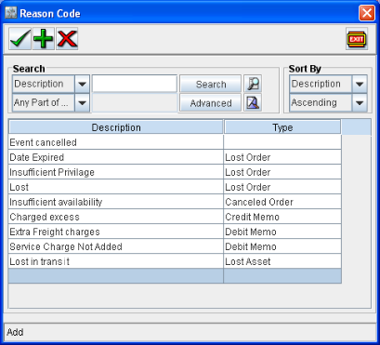Sort by the Description column header

click(116, 127)
